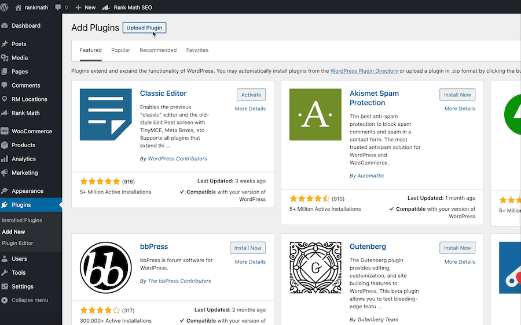Open Posts via its pushpin icon
Viewport: 521px width, 325px height.
(x=4, y=44)
